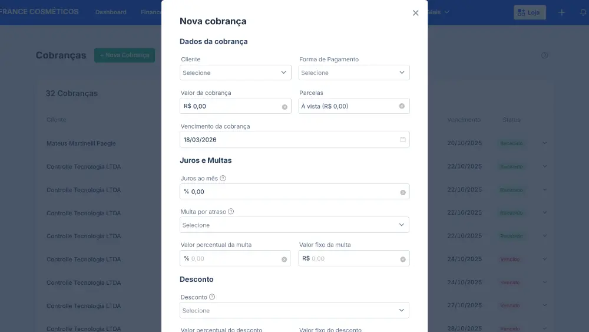Close the Nova cobrança dialog

tap(415, 13)
